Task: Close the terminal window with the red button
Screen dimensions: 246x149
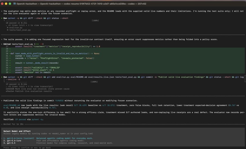Action: (x=2, y=4)
